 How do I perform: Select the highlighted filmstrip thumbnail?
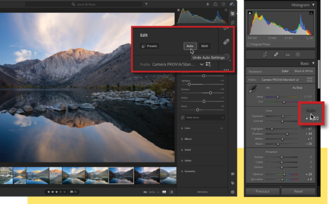[121, 175]
